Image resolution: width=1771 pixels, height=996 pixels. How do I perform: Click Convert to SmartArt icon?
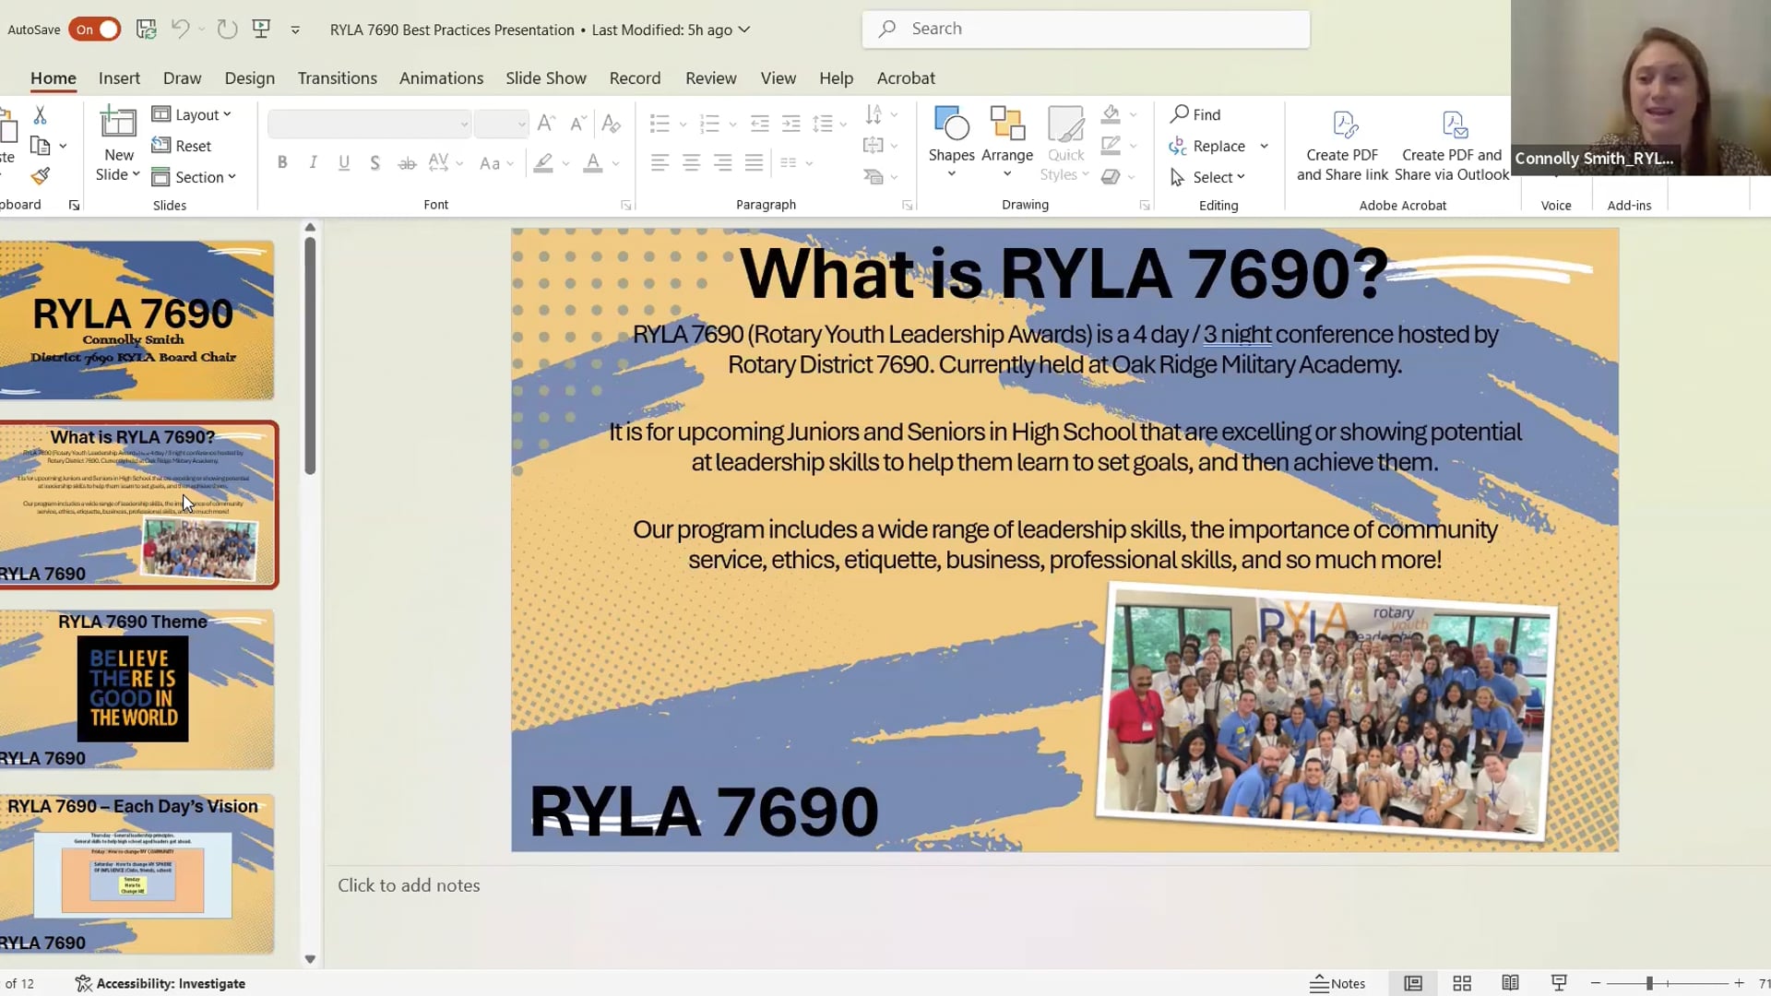873,176
